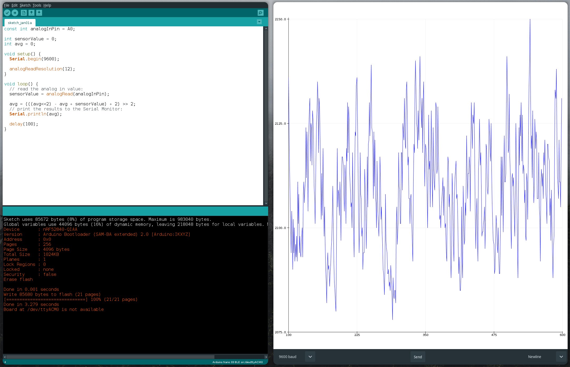Expand the Newline line-ending dropdown
This screenshot has height=367, width=570.
pos(561,357)
